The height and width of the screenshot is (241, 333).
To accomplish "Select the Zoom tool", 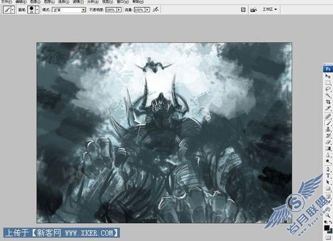I will tap(328, 215).
